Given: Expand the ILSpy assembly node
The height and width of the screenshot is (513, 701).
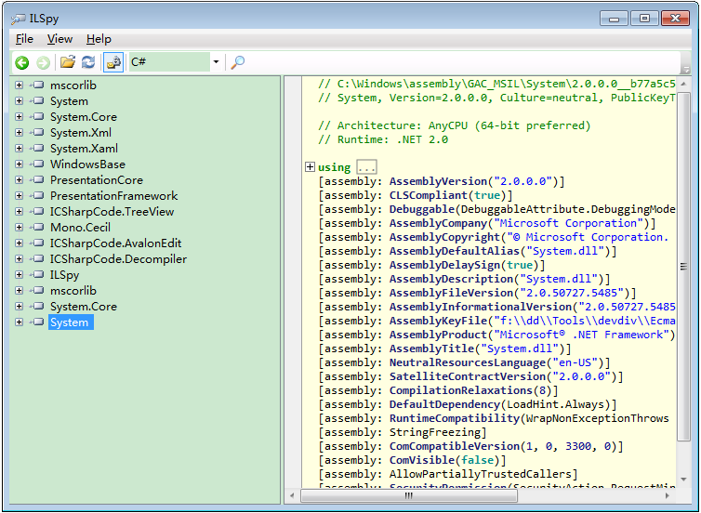Looking at the screenshot, I should click(19, 274).
